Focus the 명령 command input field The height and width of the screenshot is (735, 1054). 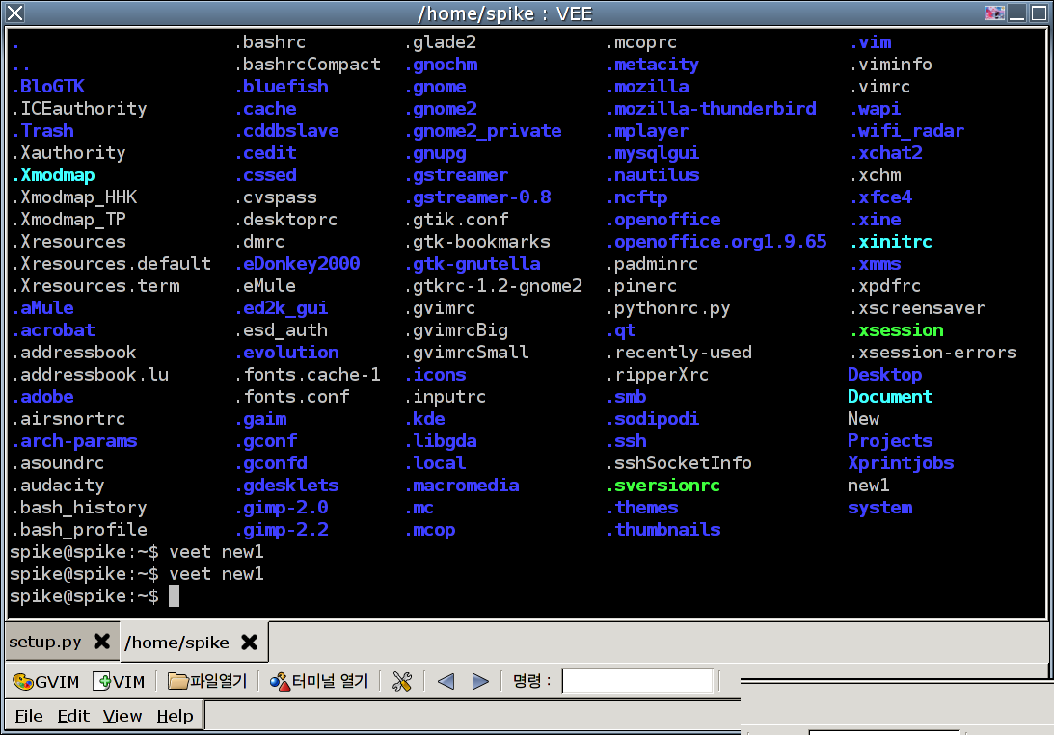[637, 682]
